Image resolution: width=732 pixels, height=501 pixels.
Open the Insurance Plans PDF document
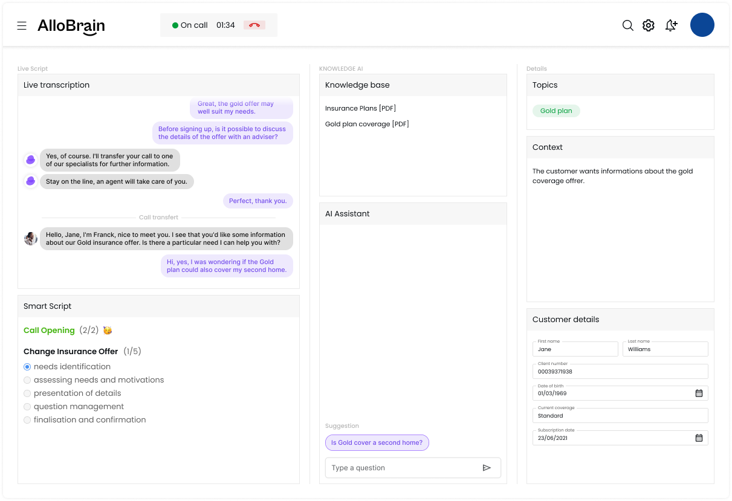(360, 108)
